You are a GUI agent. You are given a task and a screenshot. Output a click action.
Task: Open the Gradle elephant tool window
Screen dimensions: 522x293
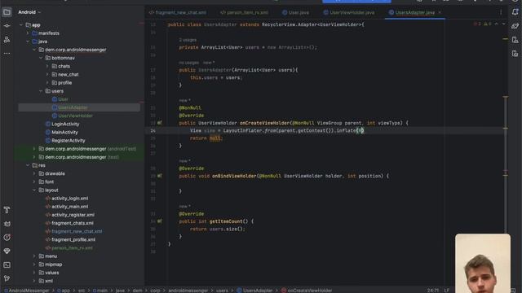[515, 26]
